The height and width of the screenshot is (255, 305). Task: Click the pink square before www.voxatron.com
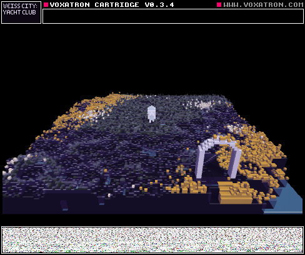click(x=219, y=5)
